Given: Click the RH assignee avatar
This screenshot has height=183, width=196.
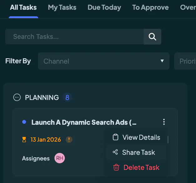Looking at the screenshot, I should coord(59,158).
